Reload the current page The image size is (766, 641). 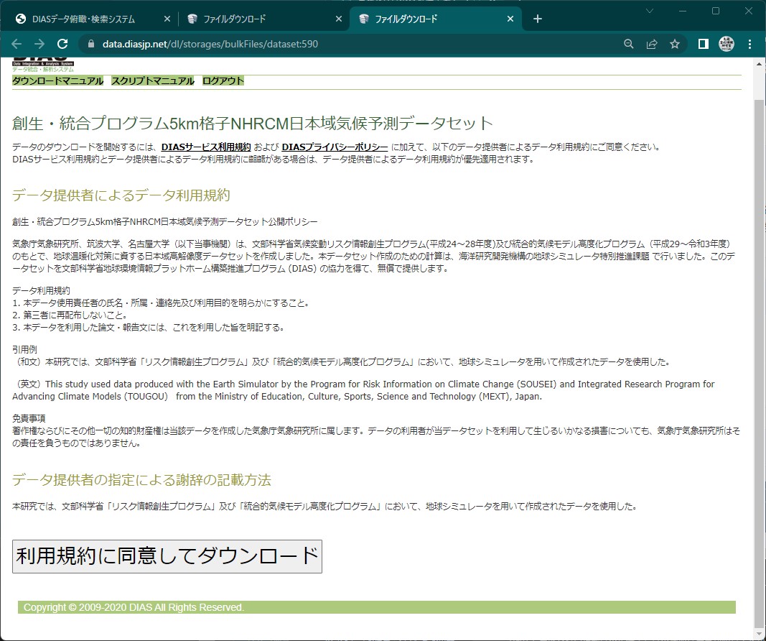(x=62, y=44)
